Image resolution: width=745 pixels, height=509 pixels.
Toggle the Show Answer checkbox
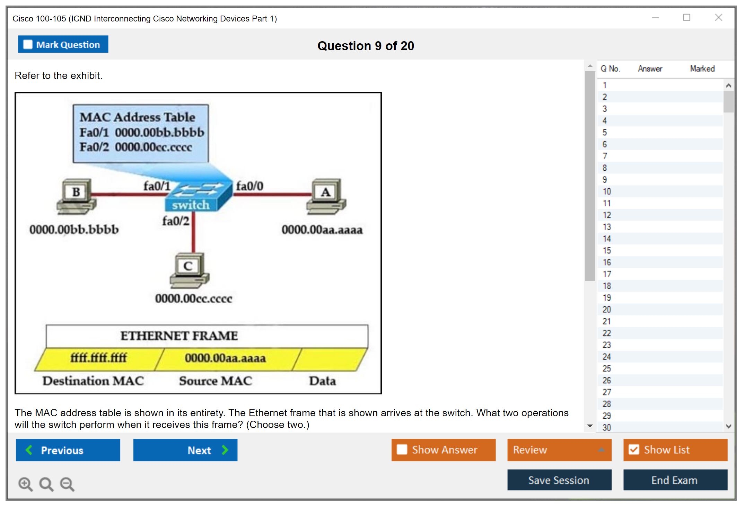pyautogui.click(x=402, y=449)
